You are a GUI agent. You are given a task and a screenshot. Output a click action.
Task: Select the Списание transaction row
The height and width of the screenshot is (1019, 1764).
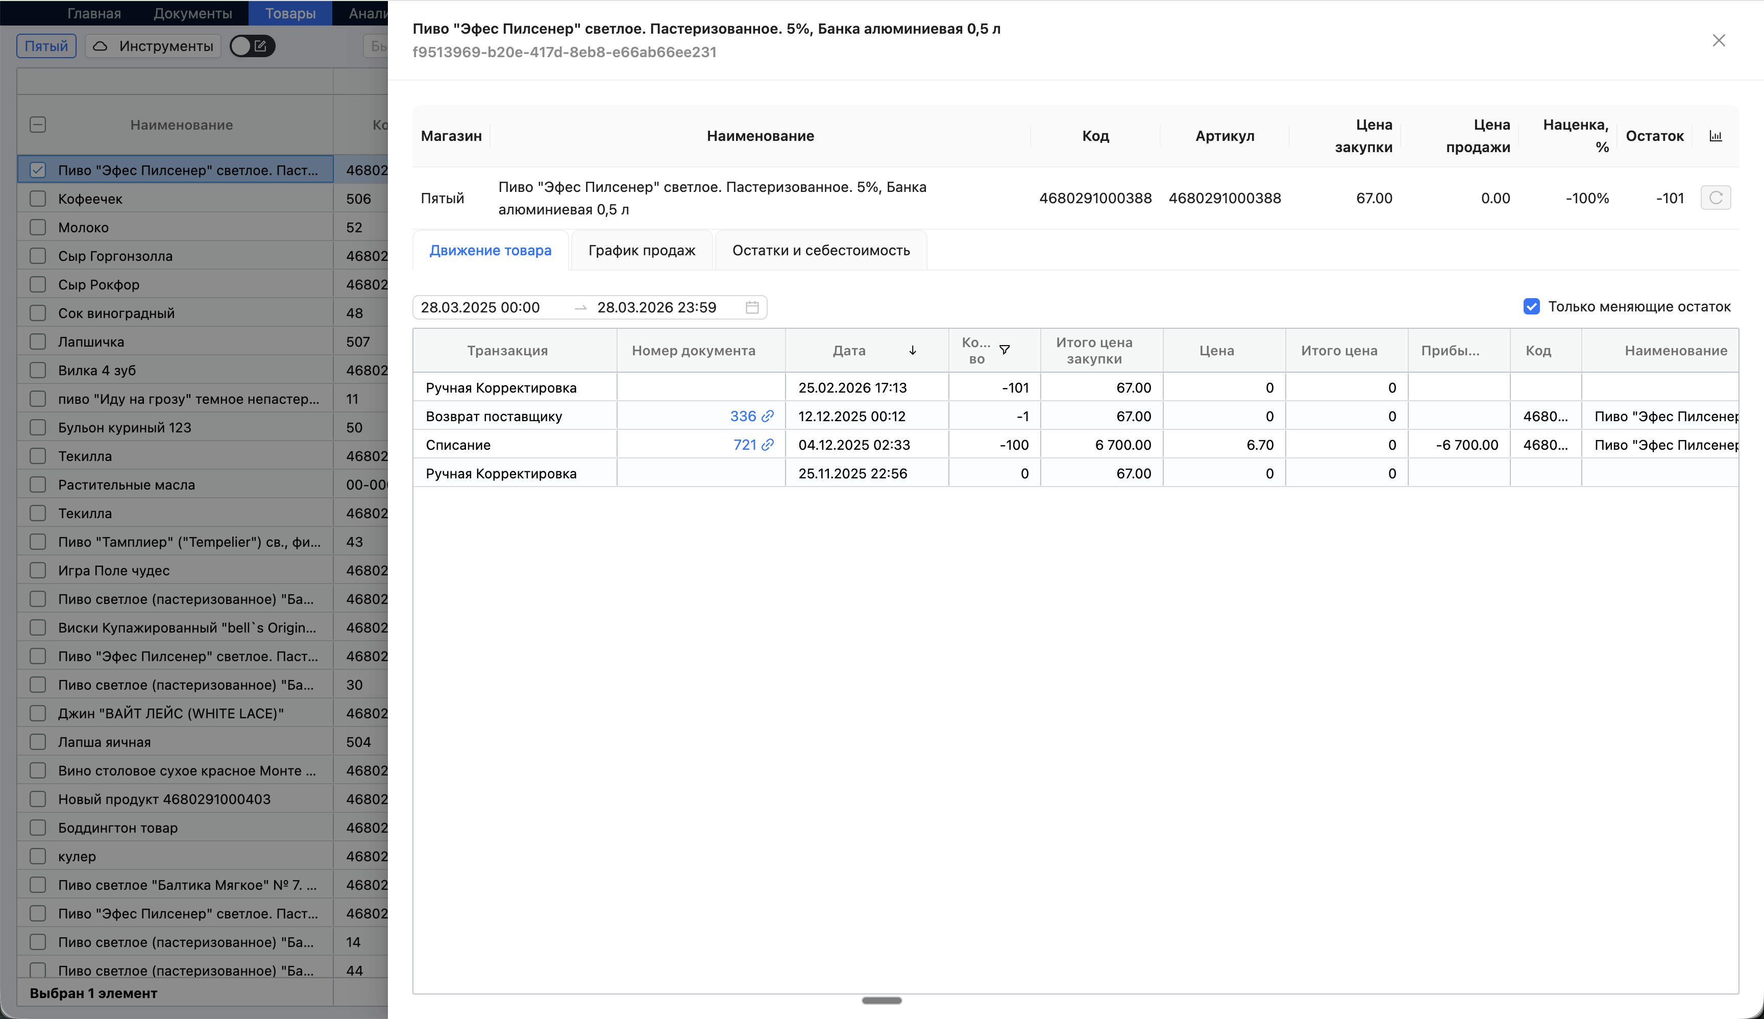1075,445
